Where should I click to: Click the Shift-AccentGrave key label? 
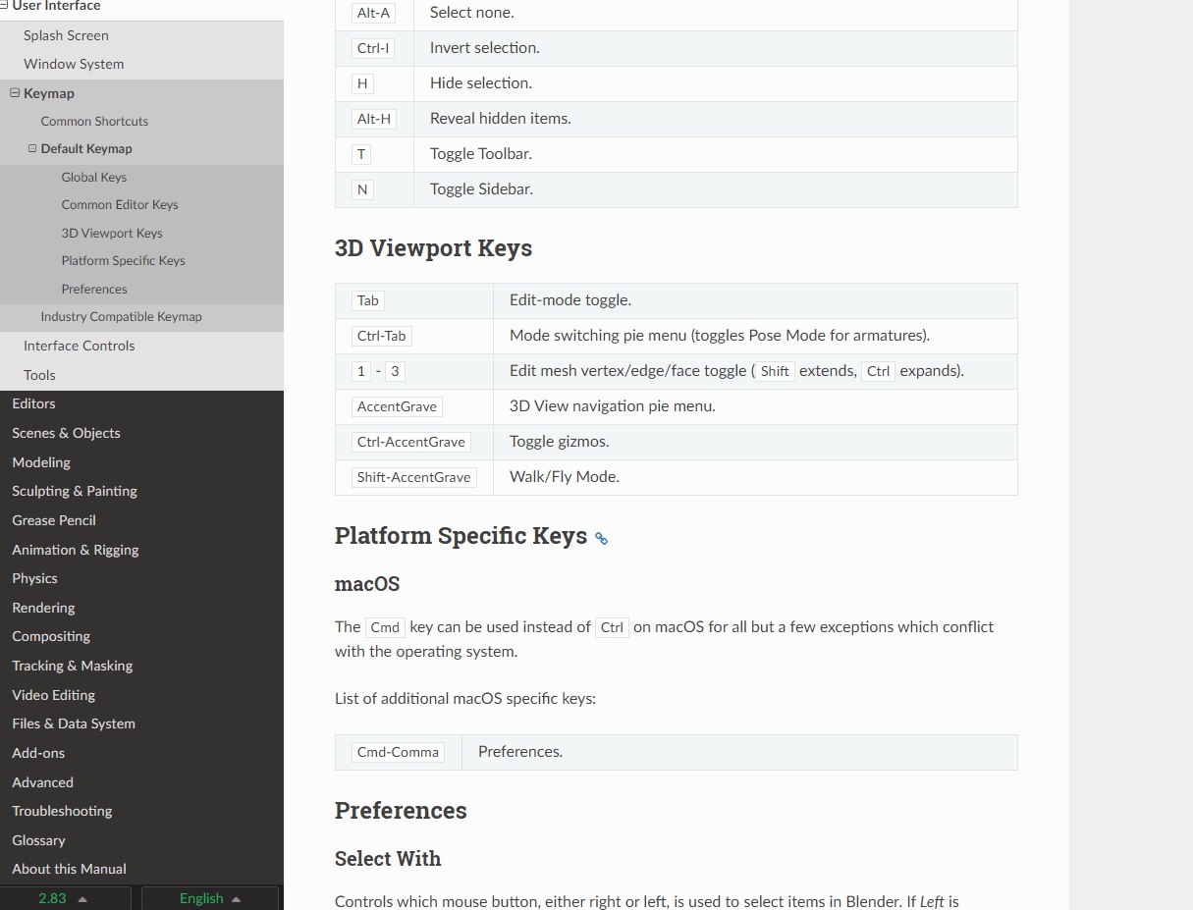pyautogui.click(x=414, y=477)
